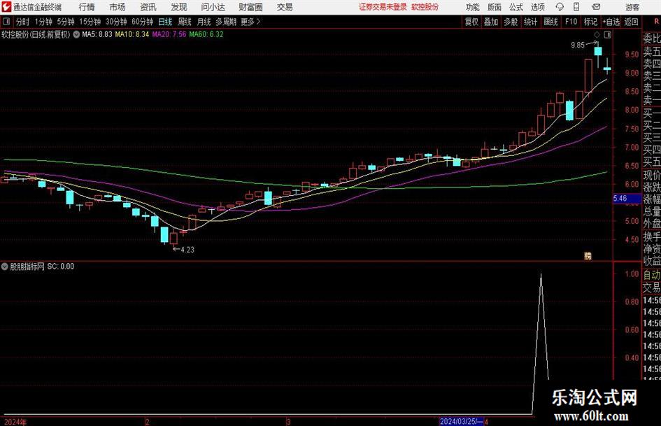
Task: Switch to the 5分钟 period tab
Action: pyautogui.click(x=66, y=22)
